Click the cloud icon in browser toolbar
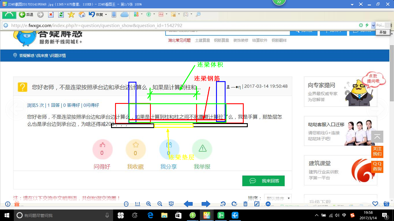 [124, 14]
